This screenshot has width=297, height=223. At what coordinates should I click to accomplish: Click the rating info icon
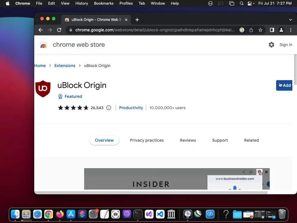pos(109,108)
